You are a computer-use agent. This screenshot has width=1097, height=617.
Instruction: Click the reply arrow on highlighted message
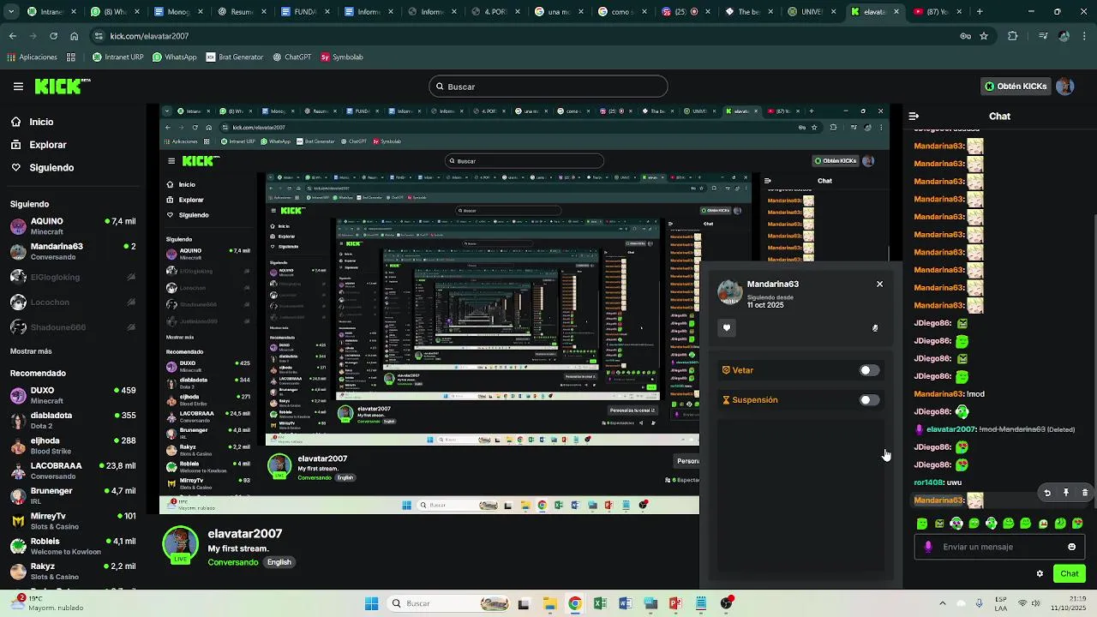[1047, 493]
